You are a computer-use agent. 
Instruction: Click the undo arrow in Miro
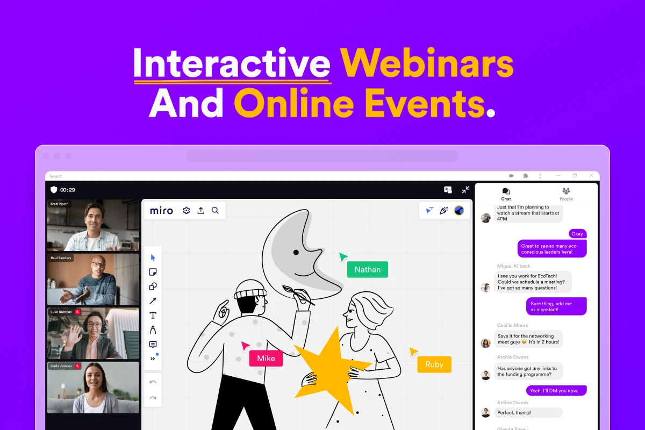[153, 382]
